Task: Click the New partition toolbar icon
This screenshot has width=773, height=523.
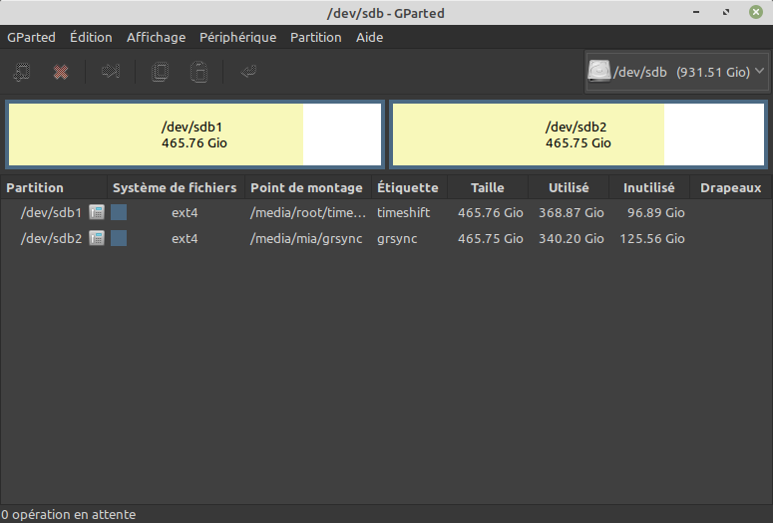Action: click(x=22, y=72)
